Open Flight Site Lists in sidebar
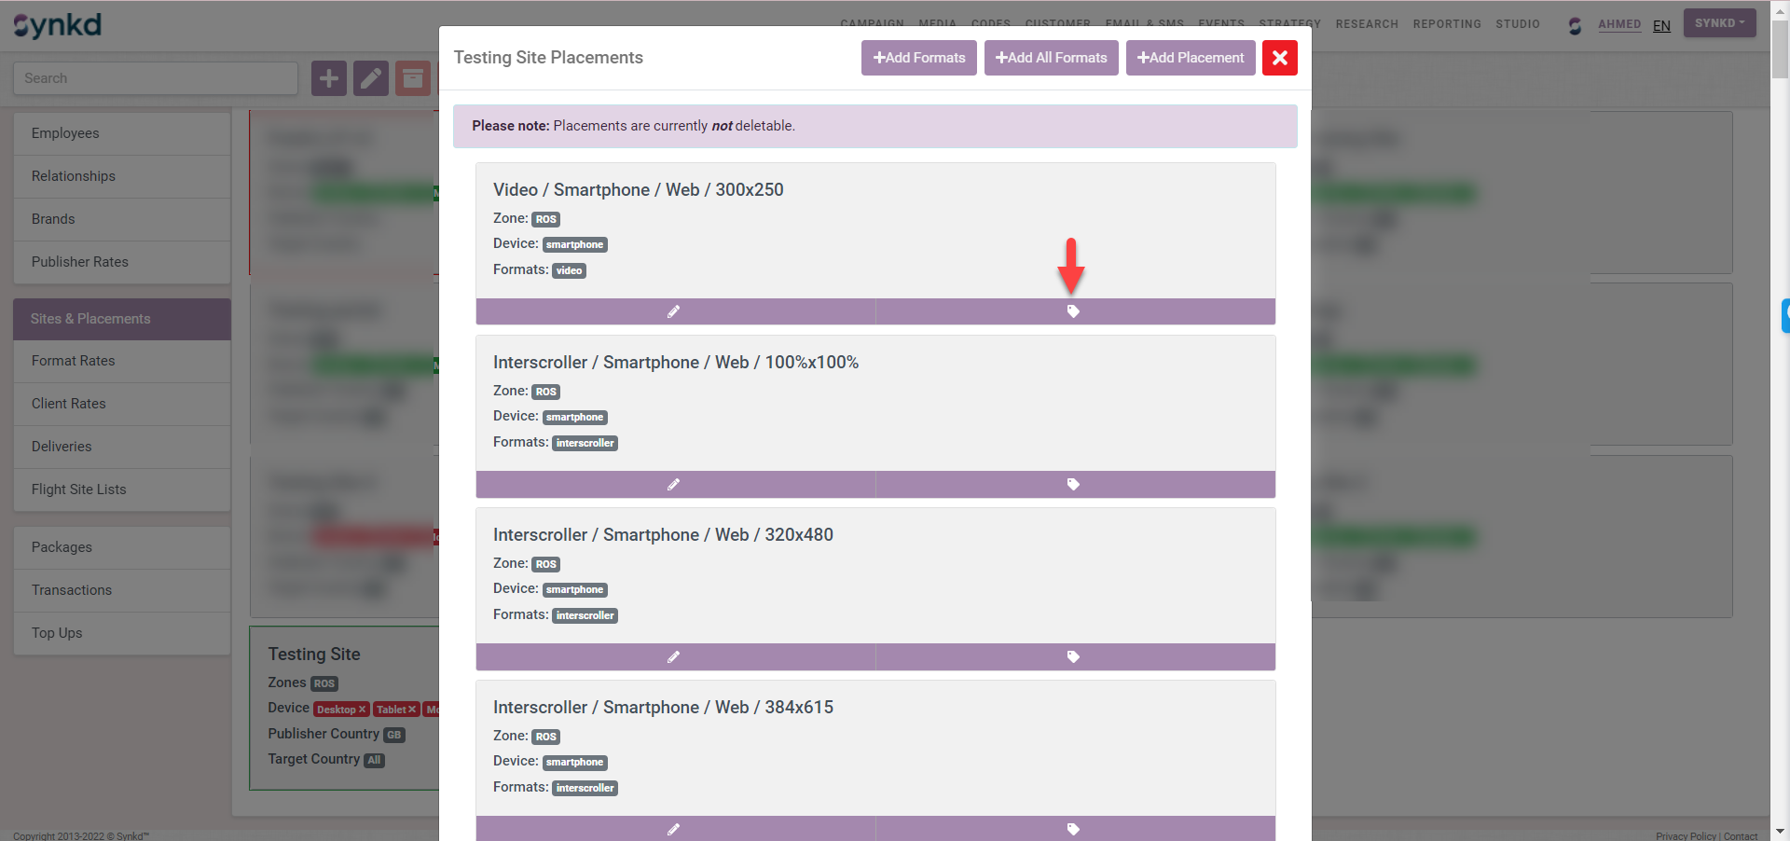1790x841 pixels. (79, 489)
